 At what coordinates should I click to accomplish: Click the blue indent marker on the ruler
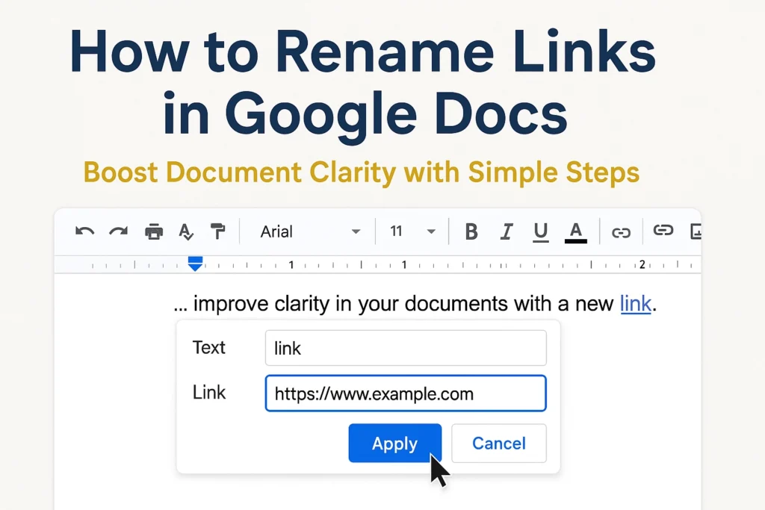195,263
